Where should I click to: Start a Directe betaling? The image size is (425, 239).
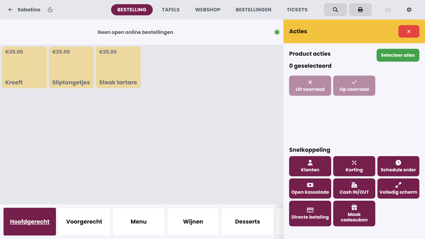click(x=310, y=214)
